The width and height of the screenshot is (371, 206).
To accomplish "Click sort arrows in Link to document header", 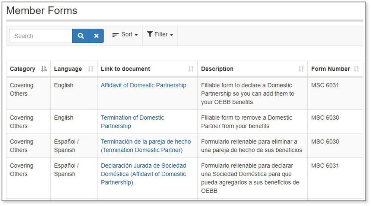I will point(191,69).
